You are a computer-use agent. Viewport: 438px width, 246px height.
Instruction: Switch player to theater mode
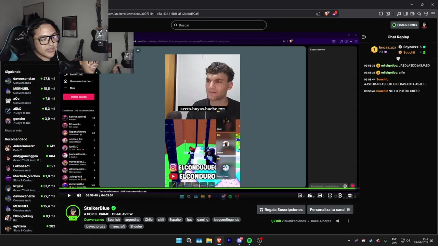pyautogui.click(x=320, y=195)
